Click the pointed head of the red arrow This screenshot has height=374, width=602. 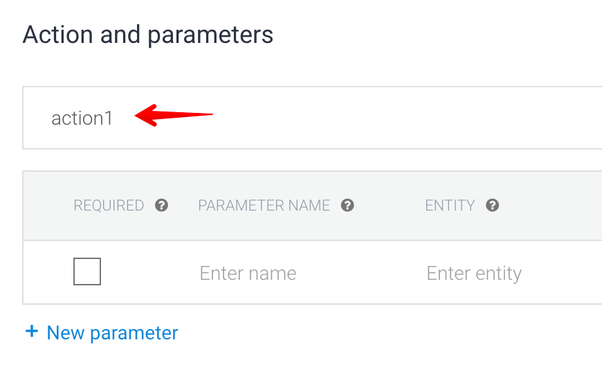pos(145,115)
